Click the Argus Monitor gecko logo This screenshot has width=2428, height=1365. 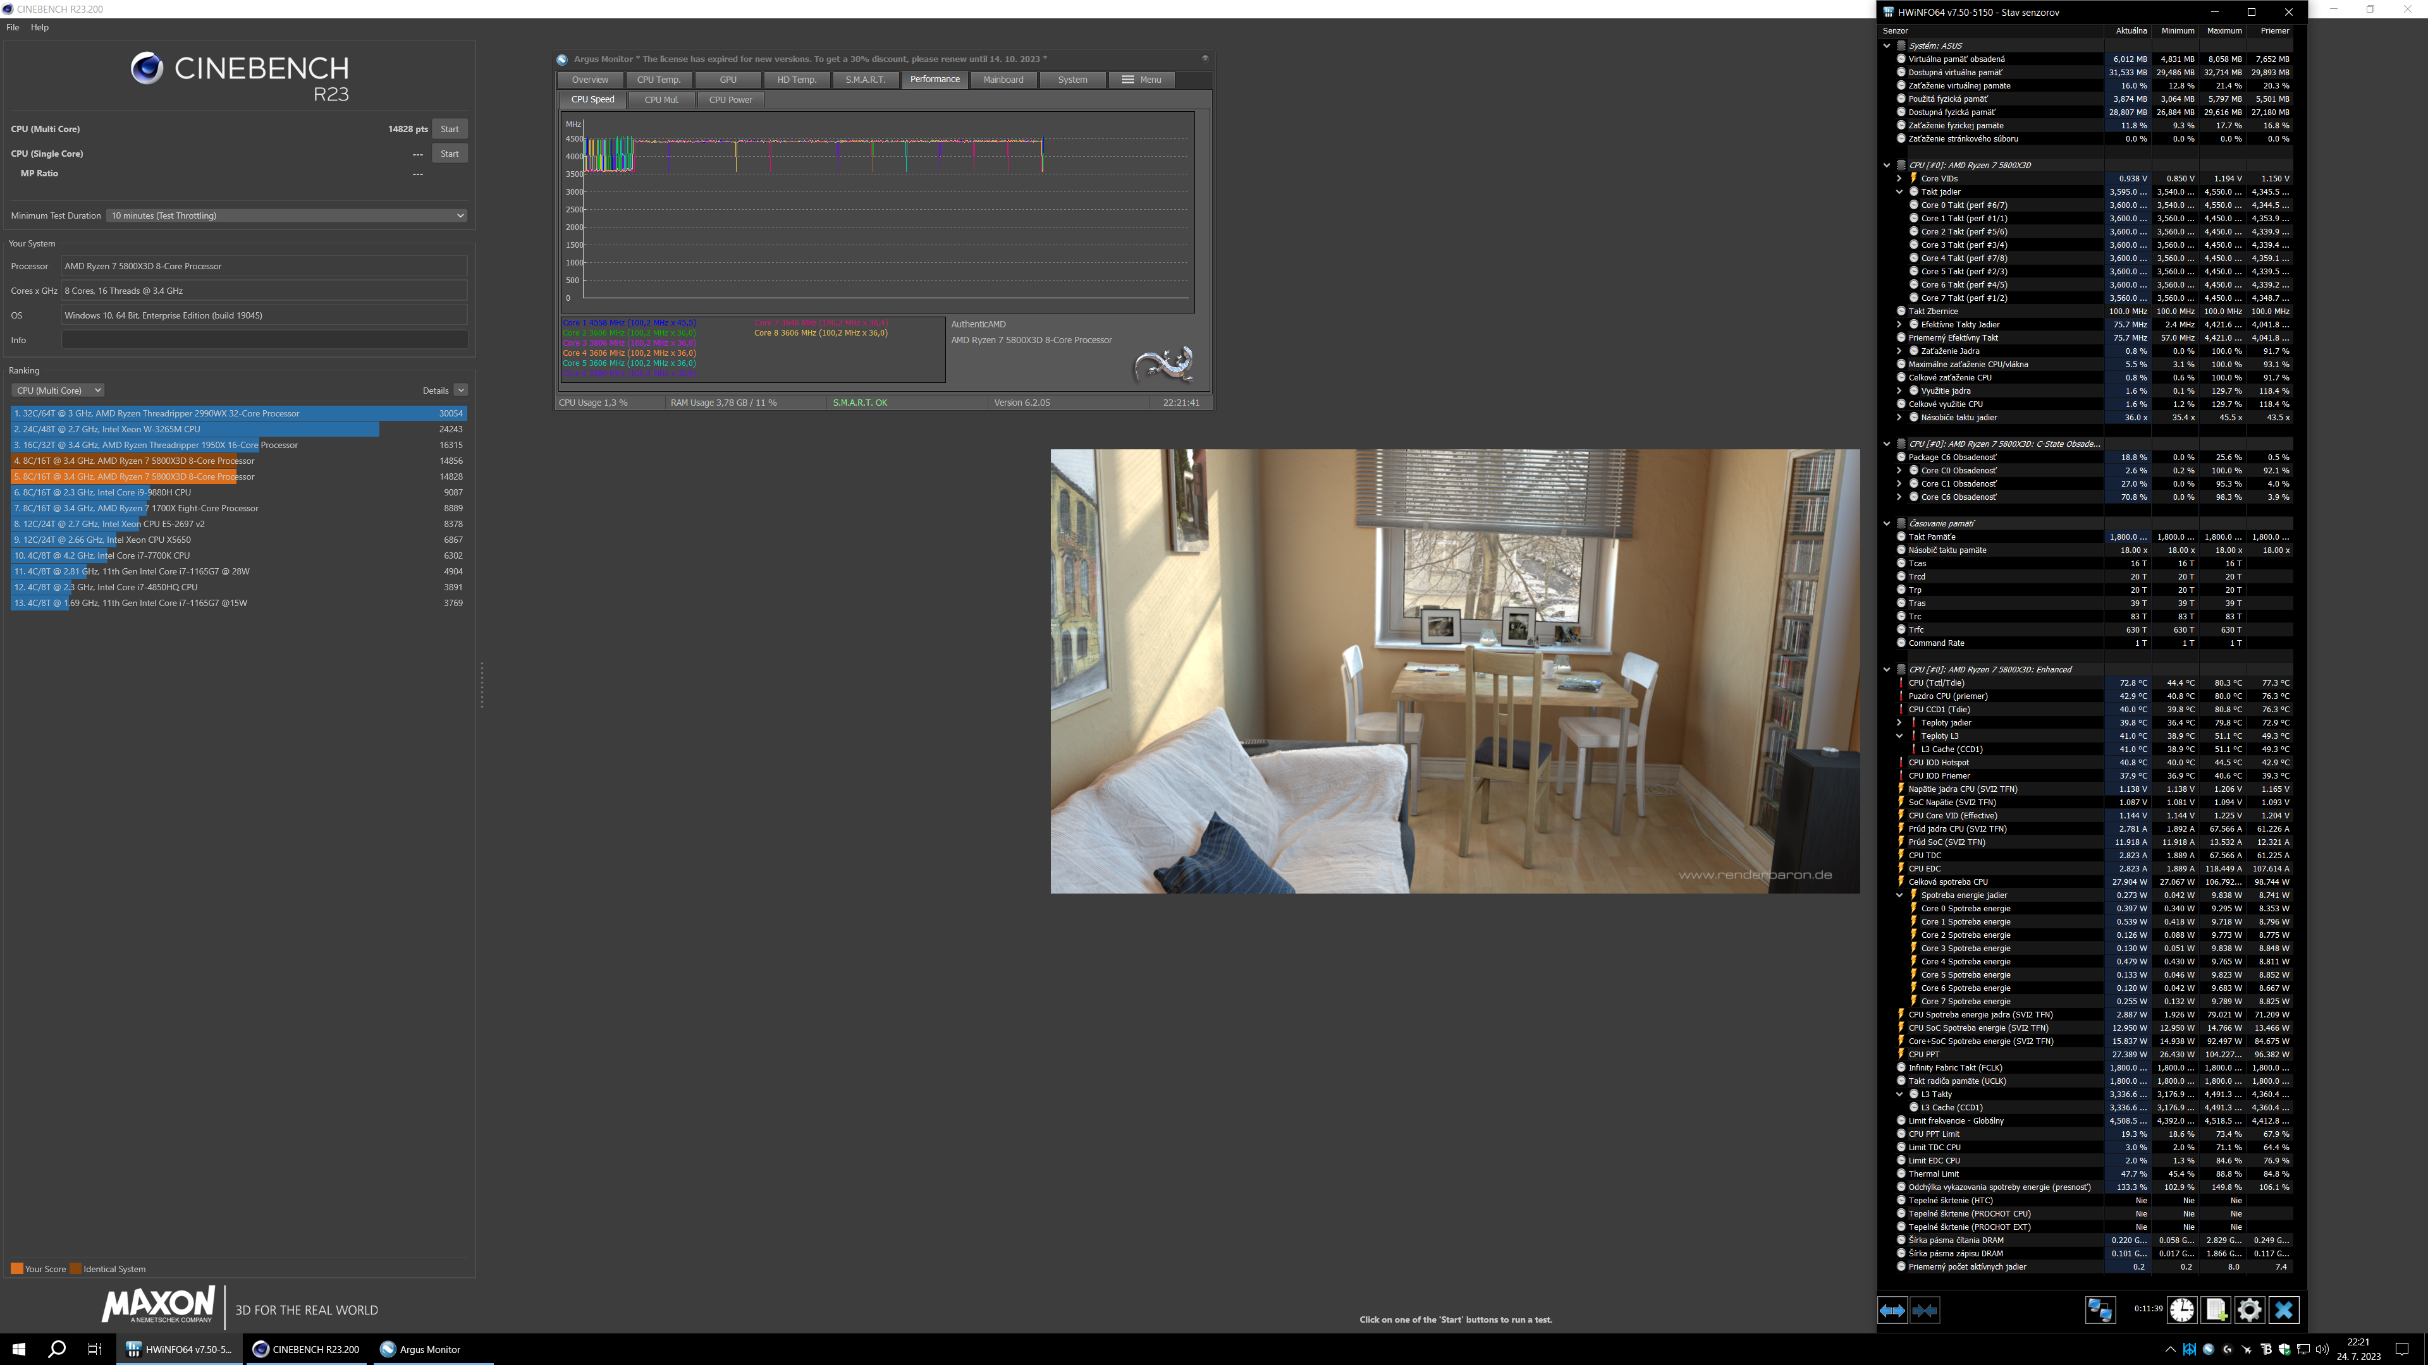1164,363
